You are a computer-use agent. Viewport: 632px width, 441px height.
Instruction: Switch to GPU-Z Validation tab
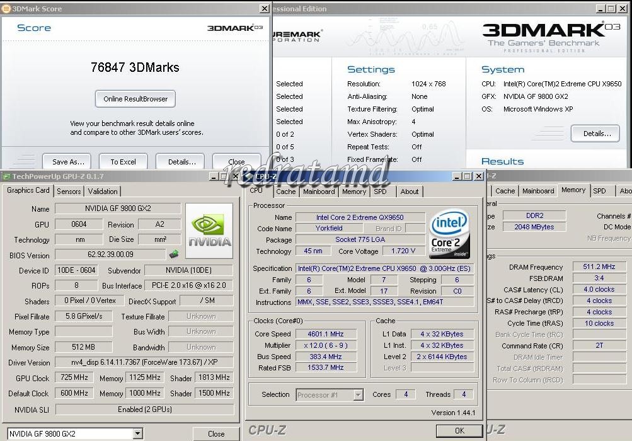click(x=103, y=191)
